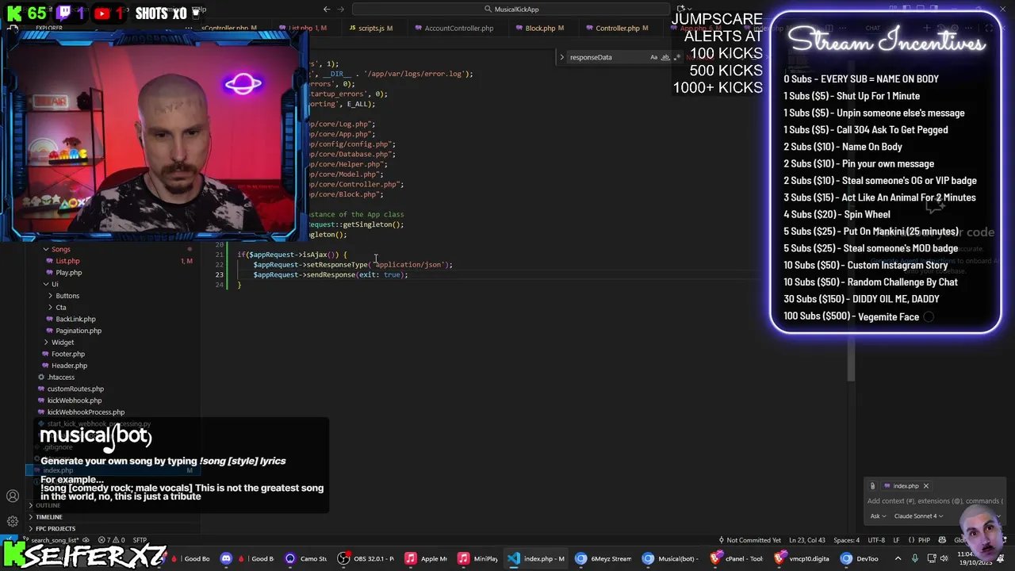Click code line 23 with sendResponse
The image size is (1015, 571).
[x=330, y=274]
